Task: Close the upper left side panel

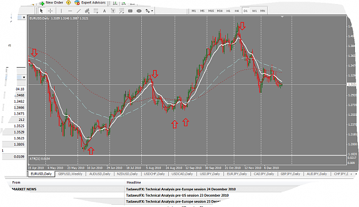Action: coord(24,17)
